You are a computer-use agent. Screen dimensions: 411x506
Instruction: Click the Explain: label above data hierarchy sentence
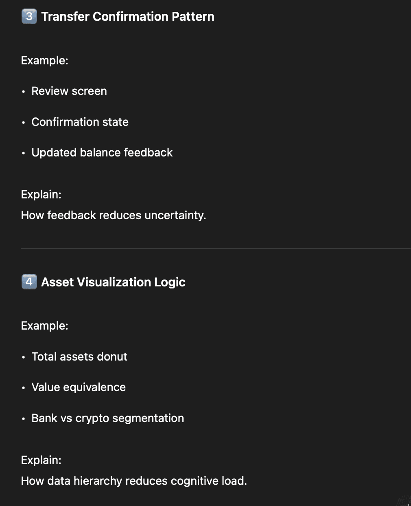(41, 460)
